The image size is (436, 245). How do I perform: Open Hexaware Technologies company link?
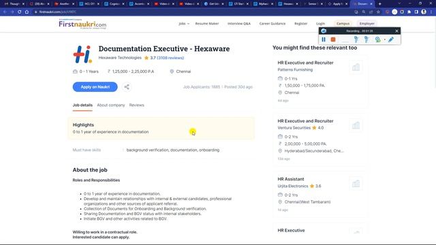click(120, 58)
